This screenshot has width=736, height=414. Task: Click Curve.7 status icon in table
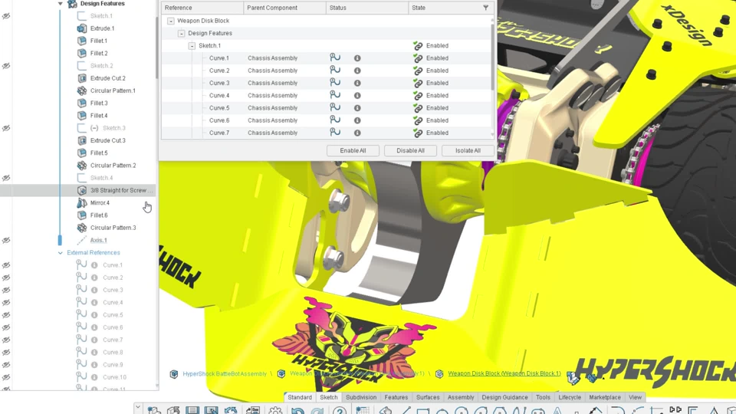335,132
